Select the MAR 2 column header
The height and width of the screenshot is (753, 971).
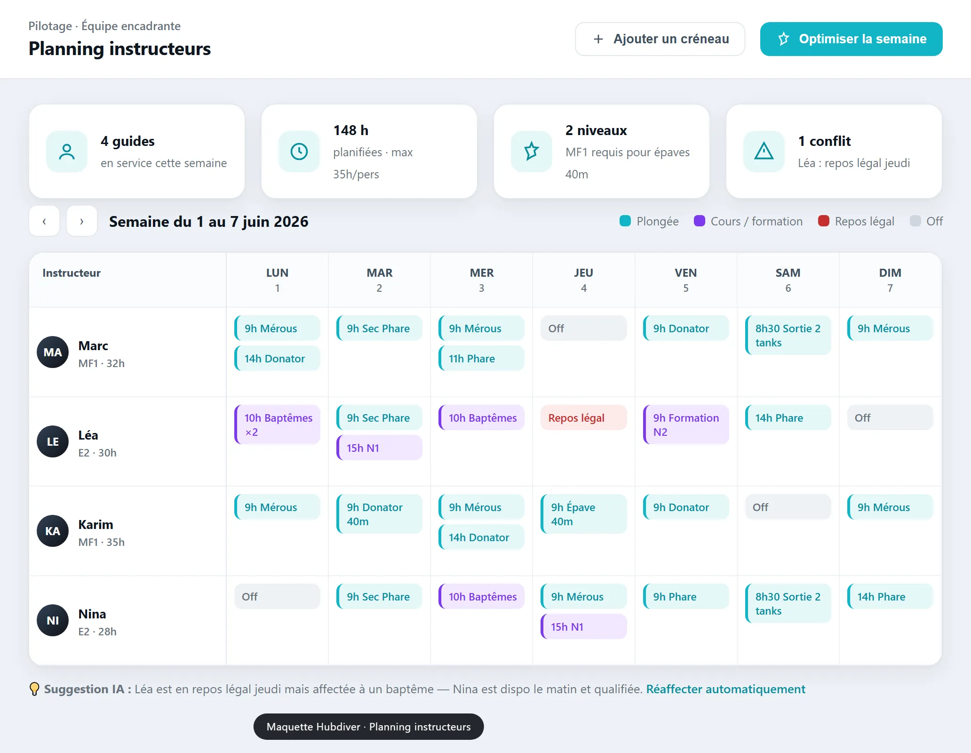[380, 280]
